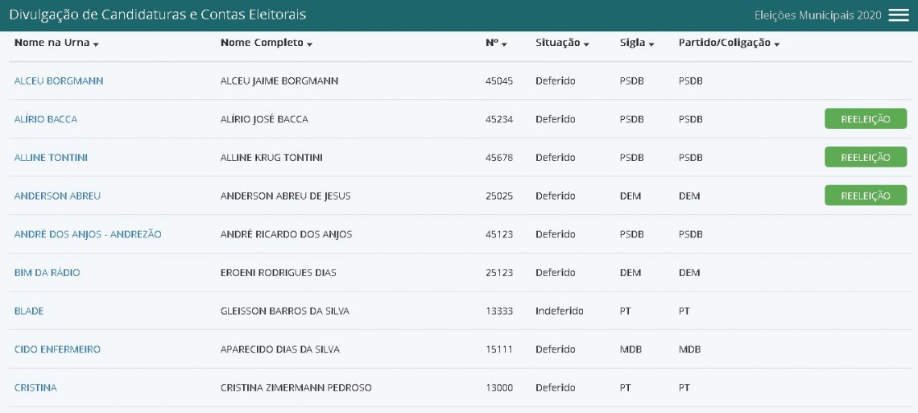Image resolution: width=918 pixels, height=413 pixels.
Task: Open candidate ALCEU BORGMANN link
Action: (59, 81)
